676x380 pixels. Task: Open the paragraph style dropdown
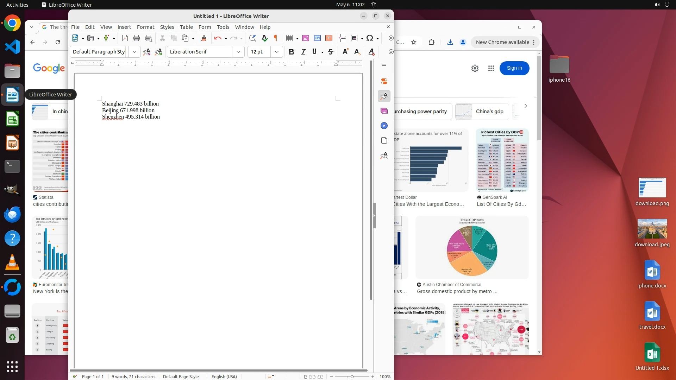[x=134, y=52]
